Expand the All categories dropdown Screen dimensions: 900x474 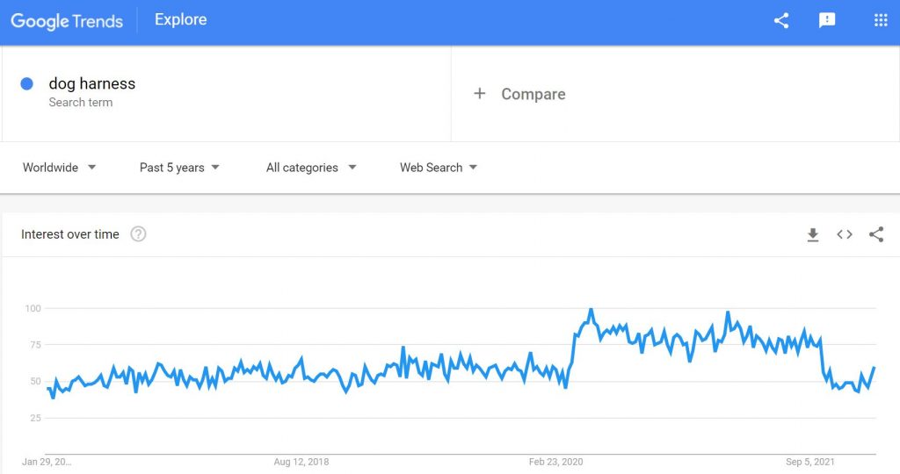click(311, 168)
